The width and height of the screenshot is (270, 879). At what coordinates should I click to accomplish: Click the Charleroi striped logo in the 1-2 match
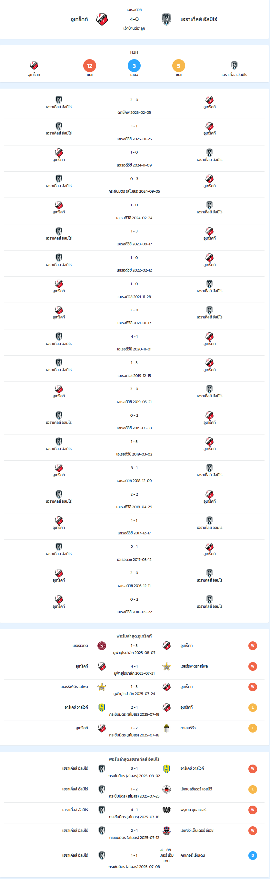[x=166, y=728]
